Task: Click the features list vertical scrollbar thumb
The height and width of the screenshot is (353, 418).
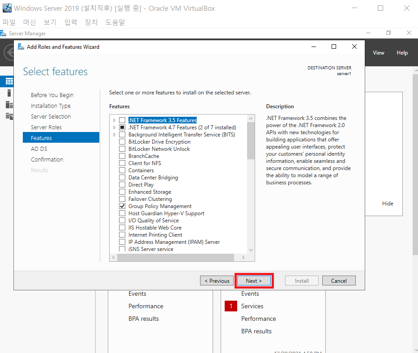Action: click(251, 141)
